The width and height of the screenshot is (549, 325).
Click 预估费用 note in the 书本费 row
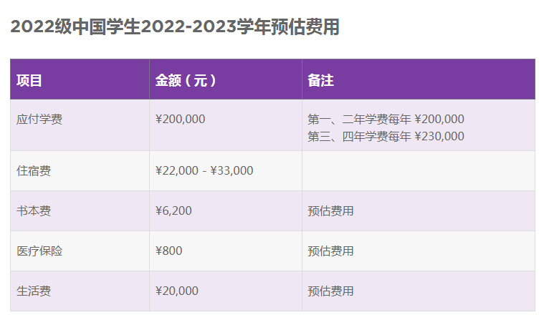(x=330, y=210)
